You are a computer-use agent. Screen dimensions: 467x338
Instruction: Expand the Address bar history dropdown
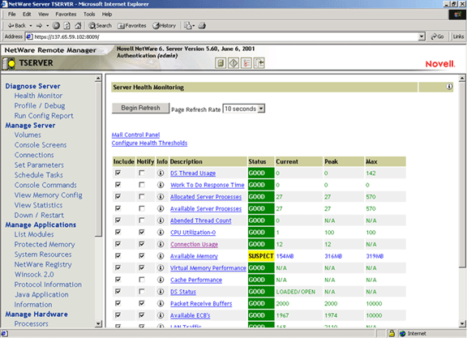[422, 36]
